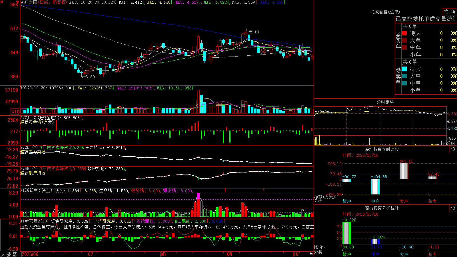Open 设 settings for 深圳超赢实时监控
The width and height of the screenshot is (457, 257).
453,149
